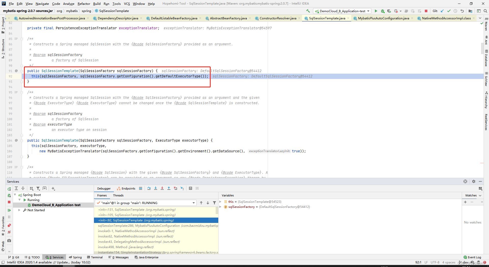
Task: Click the Git commit checkmark icon
Action: (x=449, y=11)
